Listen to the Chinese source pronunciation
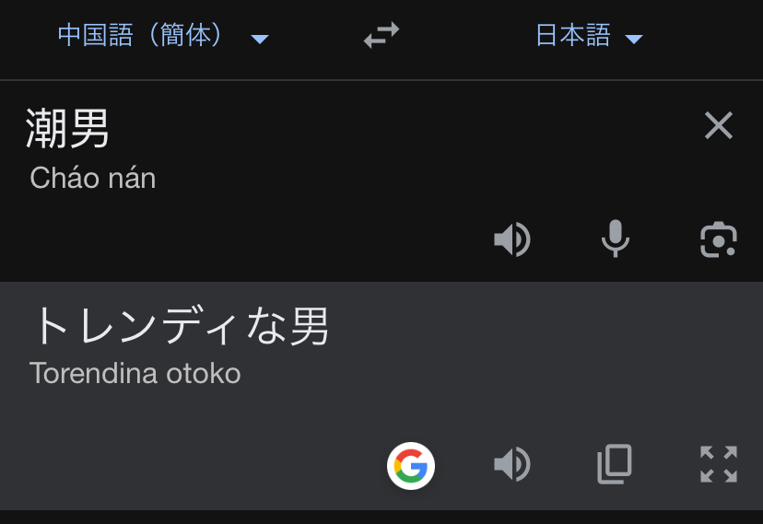Screen dimensions: 763x524 tap(512, 239)
